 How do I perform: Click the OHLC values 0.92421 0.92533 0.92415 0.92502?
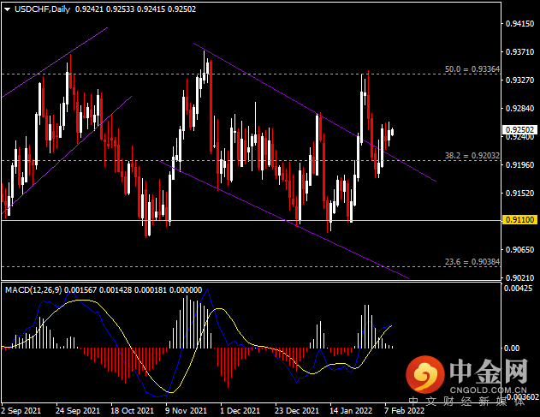tap(135, 9)
